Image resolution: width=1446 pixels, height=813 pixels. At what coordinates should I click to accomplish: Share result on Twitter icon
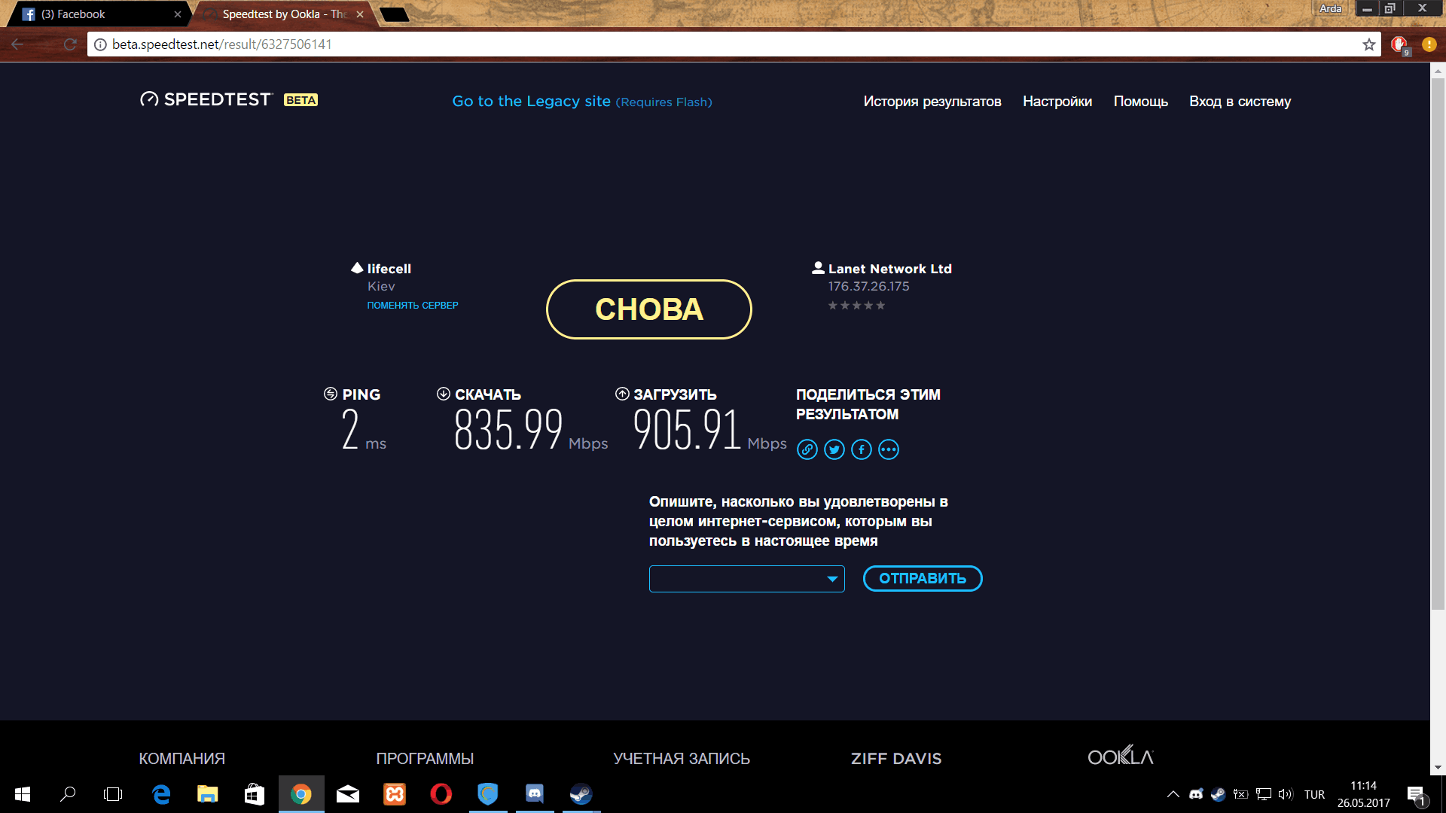pyautogui.click(x=834, y=449)
